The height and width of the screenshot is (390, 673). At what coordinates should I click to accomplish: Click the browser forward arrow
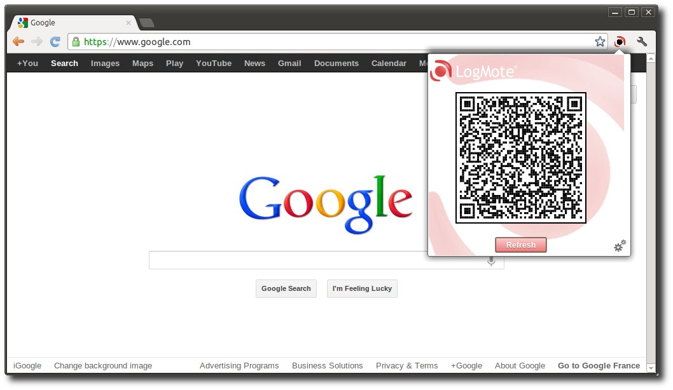tap(37, 41)
